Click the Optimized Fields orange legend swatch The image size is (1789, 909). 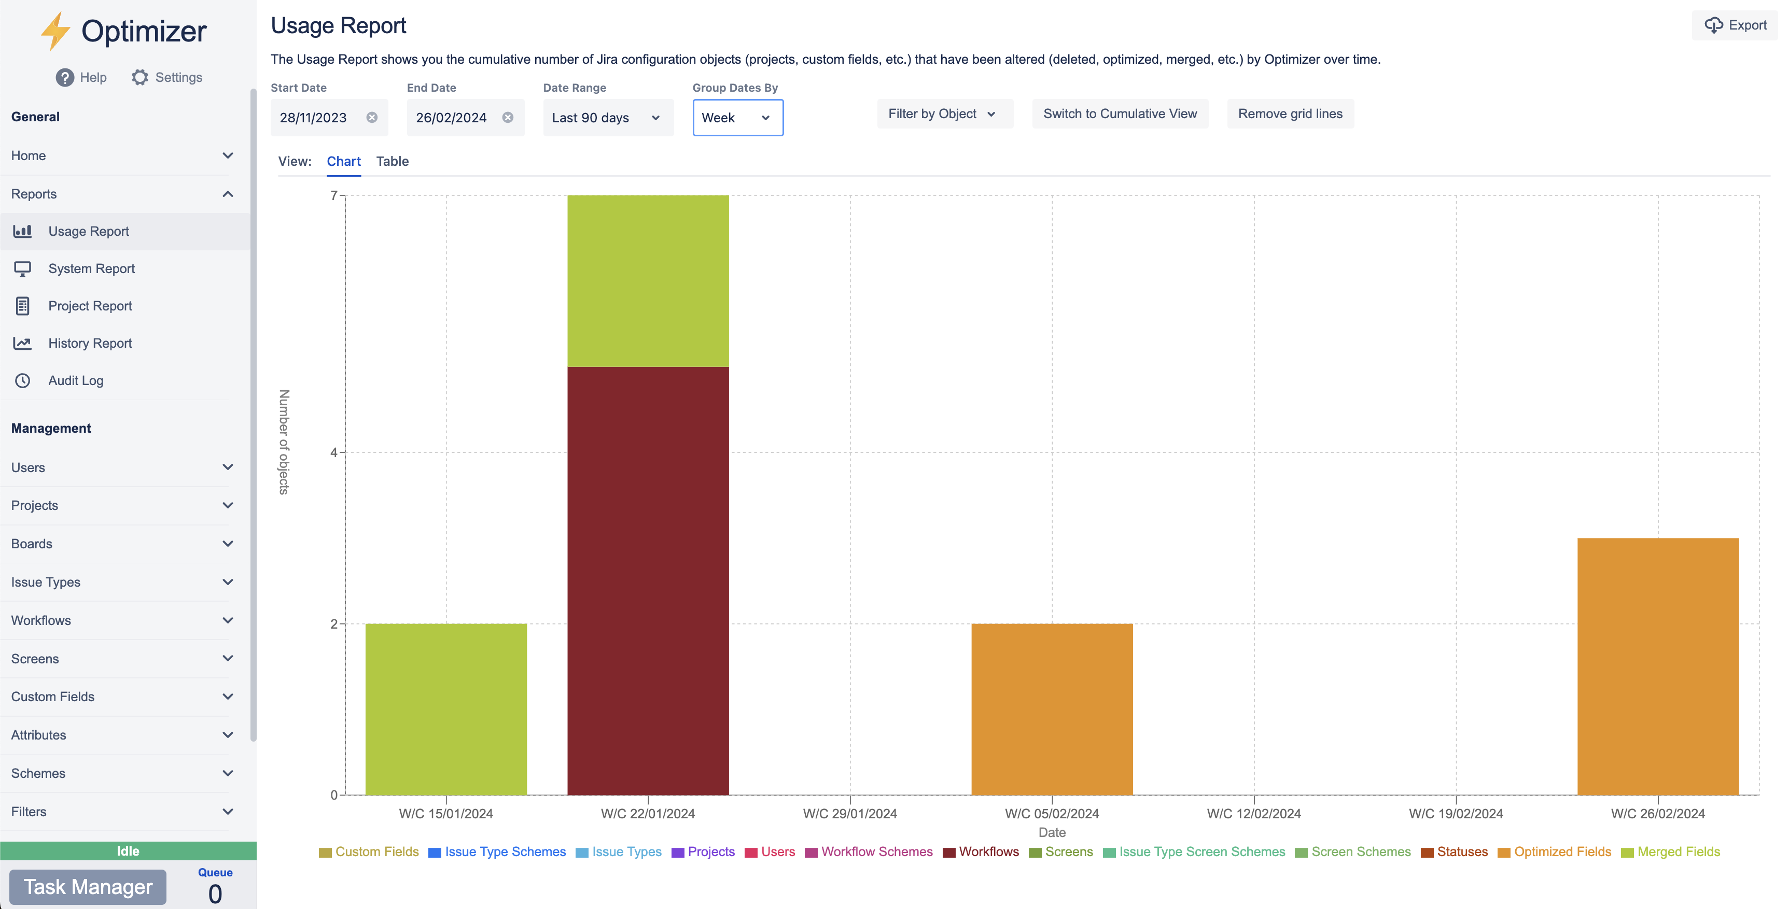pos(1504,852)
